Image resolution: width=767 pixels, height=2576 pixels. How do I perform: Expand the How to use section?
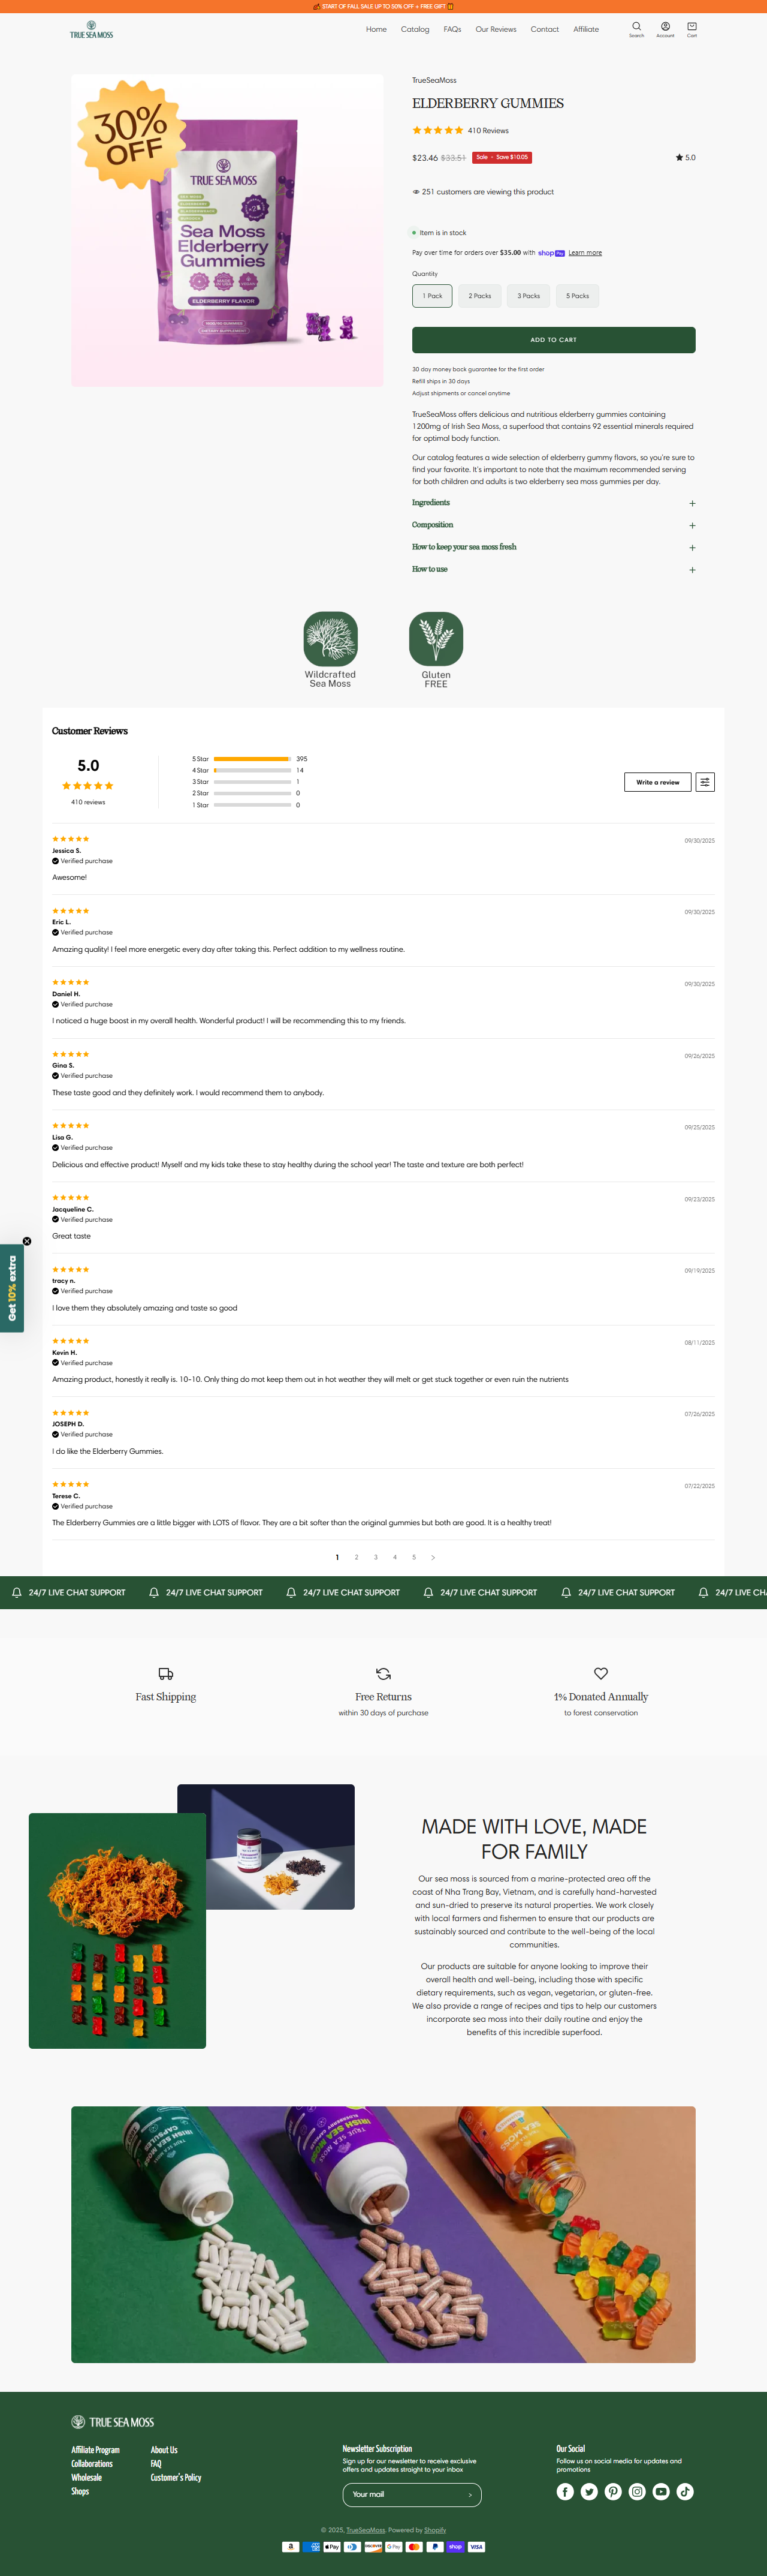pyautogui.click(x=554, y=569)
